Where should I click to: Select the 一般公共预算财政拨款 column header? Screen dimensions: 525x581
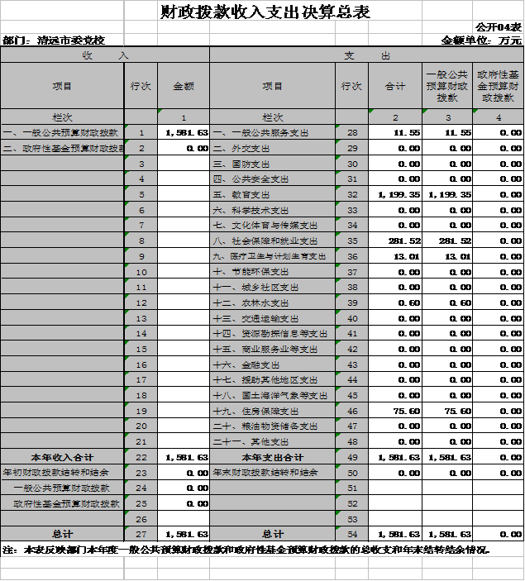(447, 86)
